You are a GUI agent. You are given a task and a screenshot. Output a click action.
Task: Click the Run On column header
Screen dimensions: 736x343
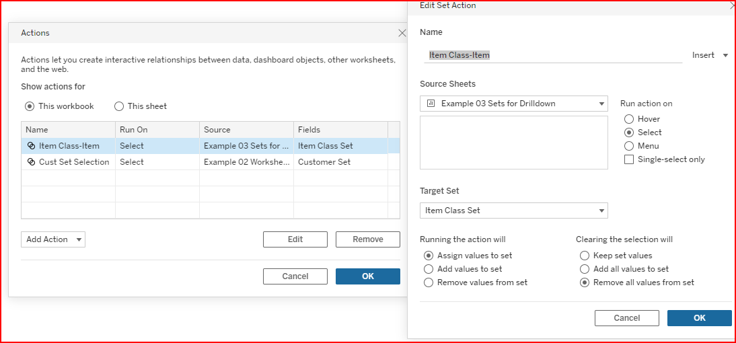tap(157, 130)
